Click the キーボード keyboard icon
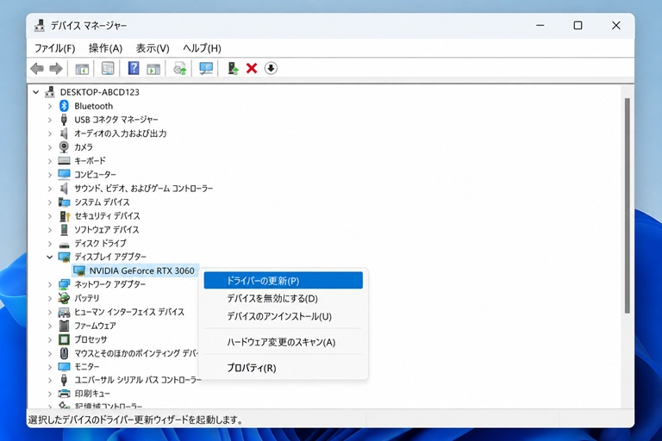Screen dimensions: 662x441 click(64, 161)
